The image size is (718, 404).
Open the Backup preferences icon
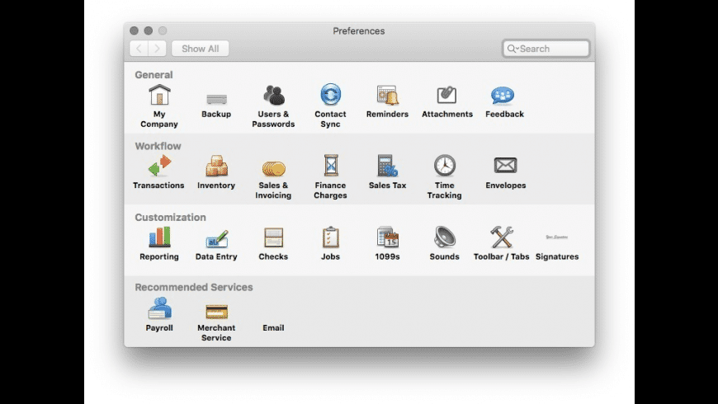[216, 98]
